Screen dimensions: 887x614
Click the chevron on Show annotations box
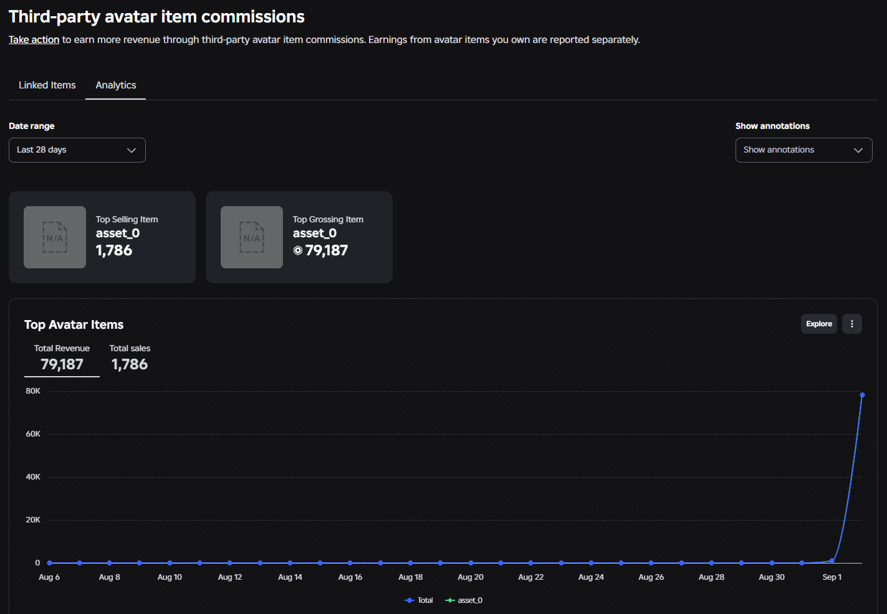[x=858, y=150]
